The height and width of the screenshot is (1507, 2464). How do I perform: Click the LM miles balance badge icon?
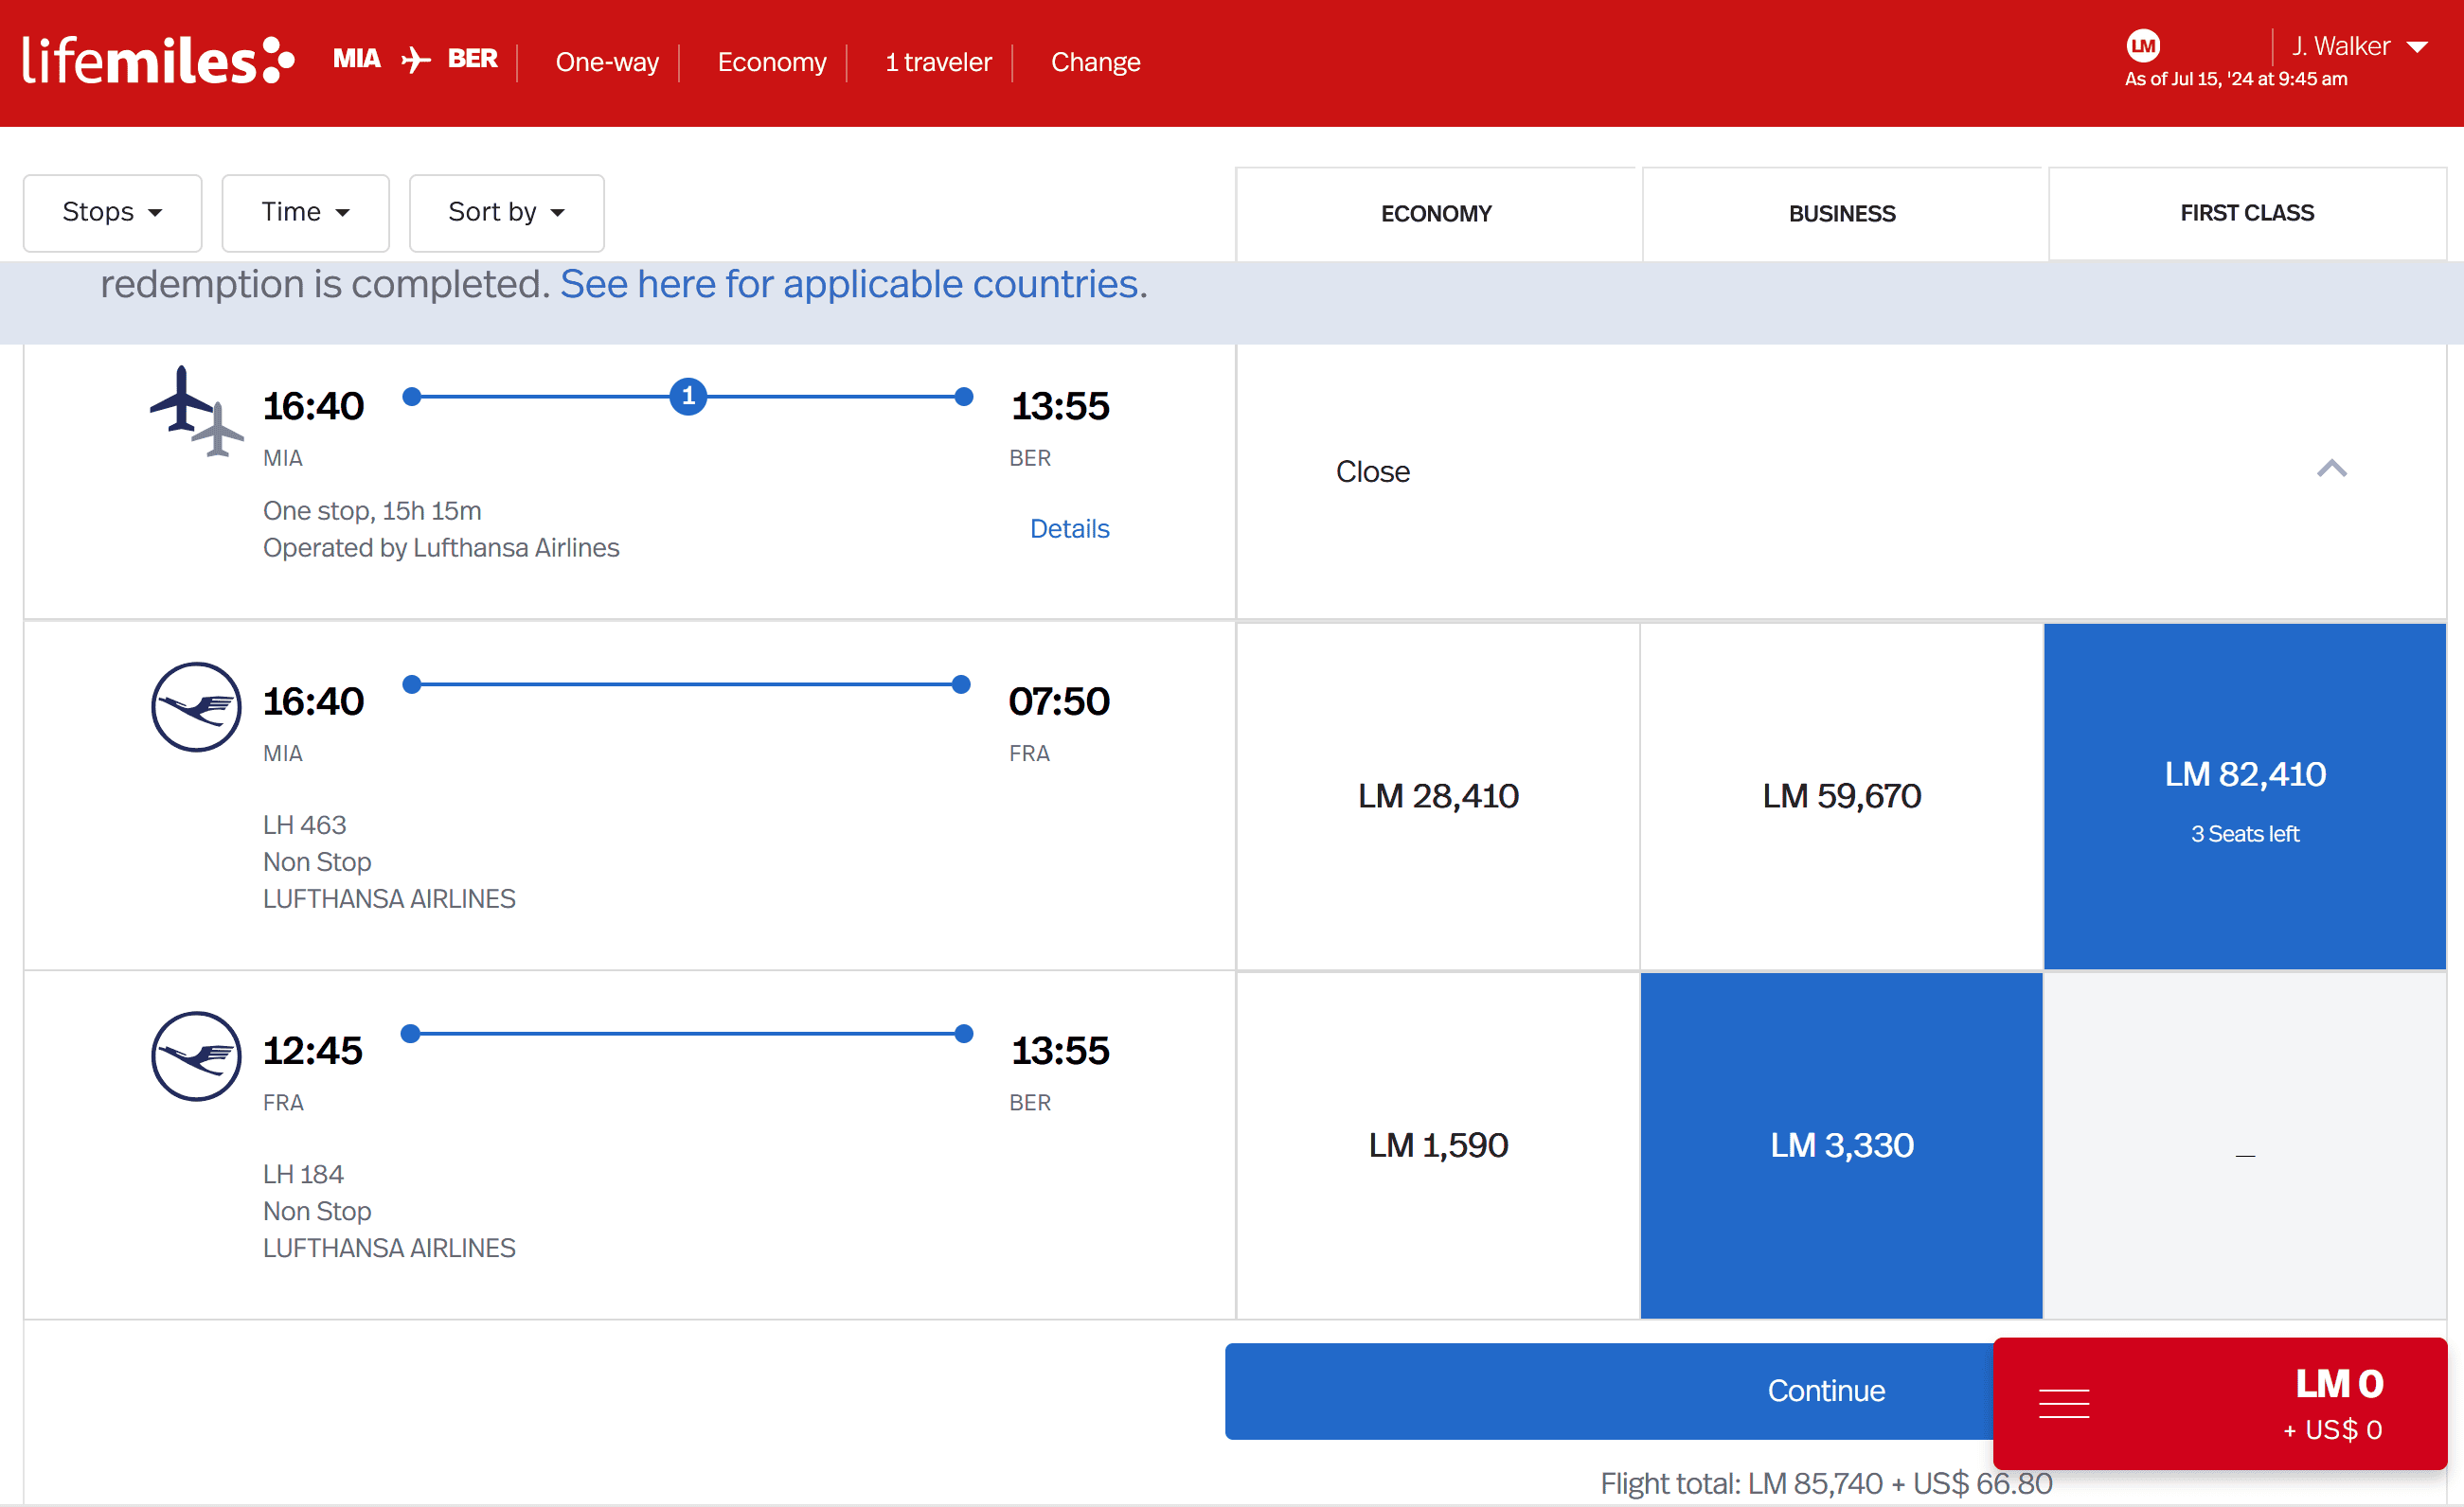(2142, 45)
